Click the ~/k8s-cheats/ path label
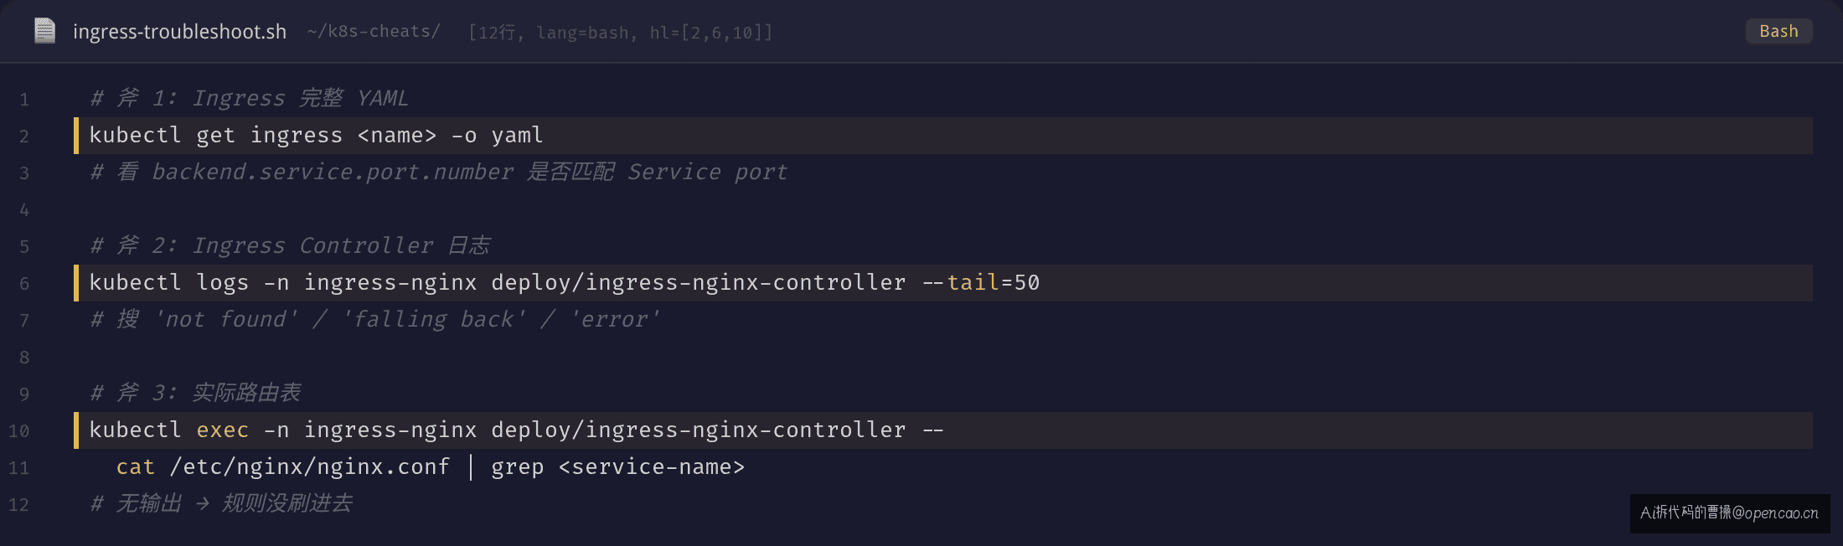Image resolution: width=1843 pixels, height=546 pixels. [374, 32]
